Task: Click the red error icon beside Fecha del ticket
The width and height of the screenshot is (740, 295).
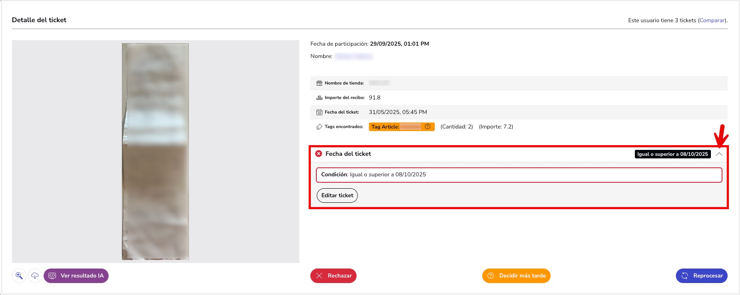Action: [318, 154]
